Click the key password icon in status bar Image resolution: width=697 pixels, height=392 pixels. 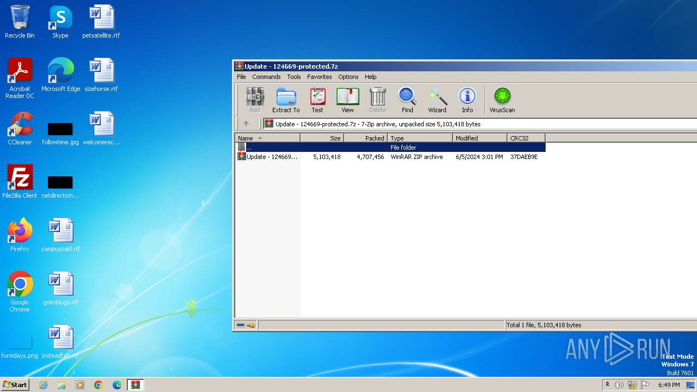(251, 325)
